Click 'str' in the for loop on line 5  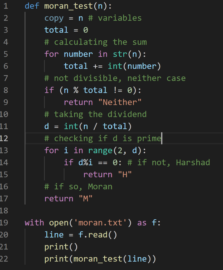120,54
